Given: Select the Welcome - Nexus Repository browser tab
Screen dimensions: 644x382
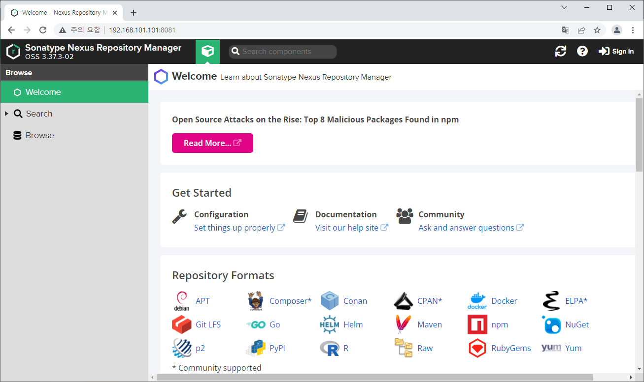Looking at the screenshot, I should (64, 13).
